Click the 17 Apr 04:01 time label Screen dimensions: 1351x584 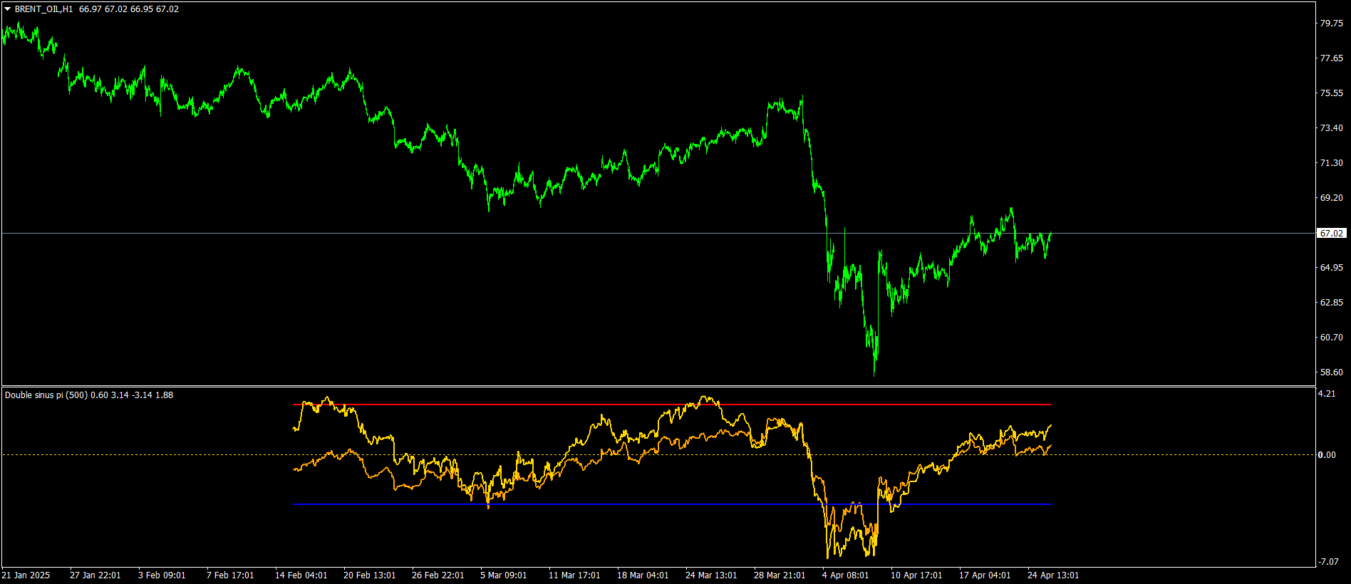(985, 575)
